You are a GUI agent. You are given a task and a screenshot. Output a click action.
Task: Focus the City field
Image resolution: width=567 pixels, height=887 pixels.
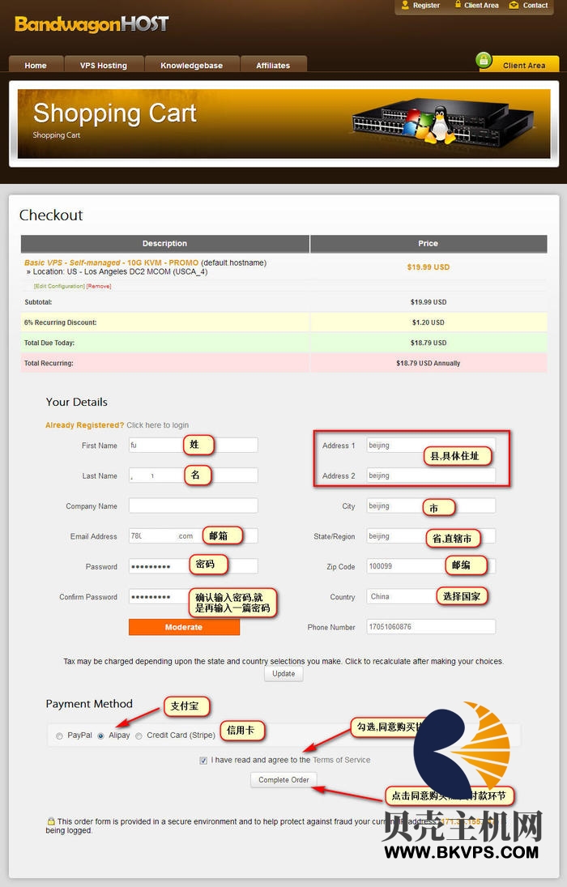431,505
